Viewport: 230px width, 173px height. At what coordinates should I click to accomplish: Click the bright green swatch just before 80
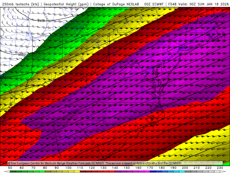[42, 172]
